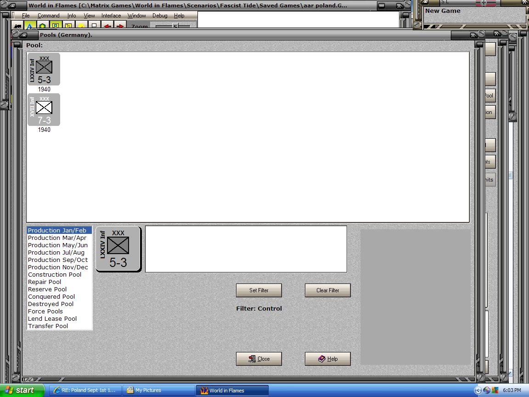Click the yellow sun toolbar icon
This screenshot has height=397, width=529.
click(81, 25)
